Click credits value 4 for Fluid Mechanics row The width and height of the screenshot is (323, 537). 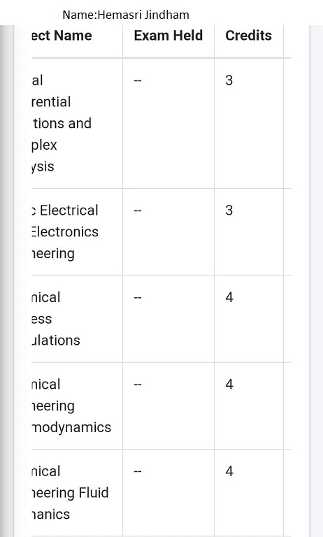click(x=229, y=471)
